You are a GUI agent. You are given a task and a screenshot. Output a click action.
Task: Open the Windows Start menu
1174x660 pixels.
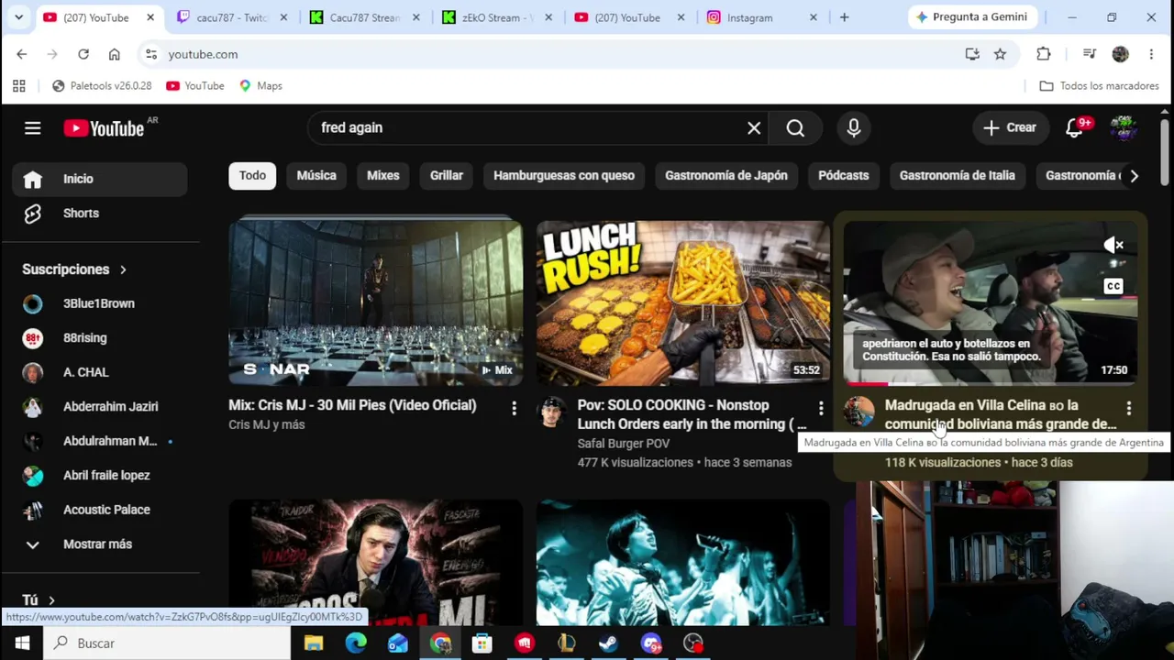click(x=22, y=643)
